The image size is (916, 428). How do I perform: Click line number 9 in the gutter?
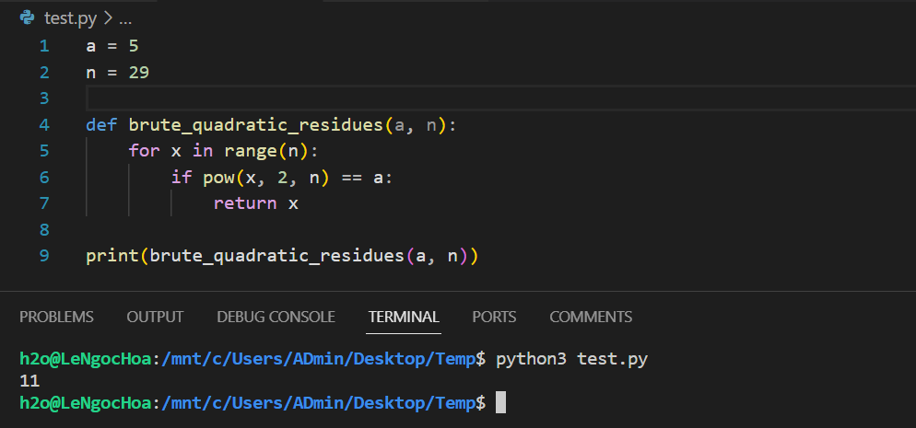(44, 255)
